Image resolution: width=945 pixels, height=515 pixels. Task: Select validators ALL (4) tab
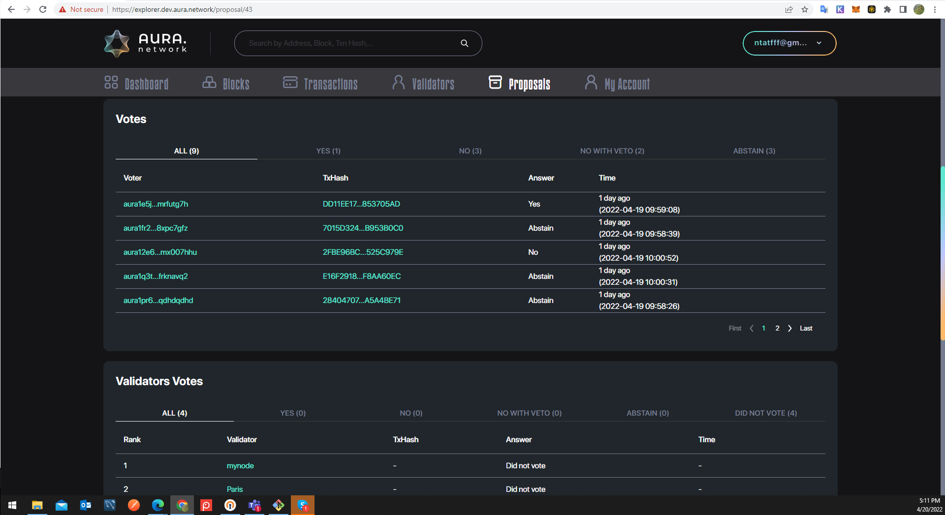tap(175, 413)
